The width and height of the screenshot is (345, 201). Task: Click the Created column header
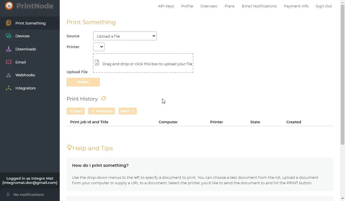(x=294, y=122)
